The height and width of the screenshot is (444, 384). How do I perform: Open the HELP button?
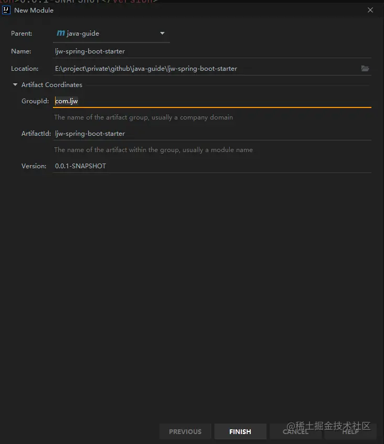pyautogui.click(x=350, y=431)
